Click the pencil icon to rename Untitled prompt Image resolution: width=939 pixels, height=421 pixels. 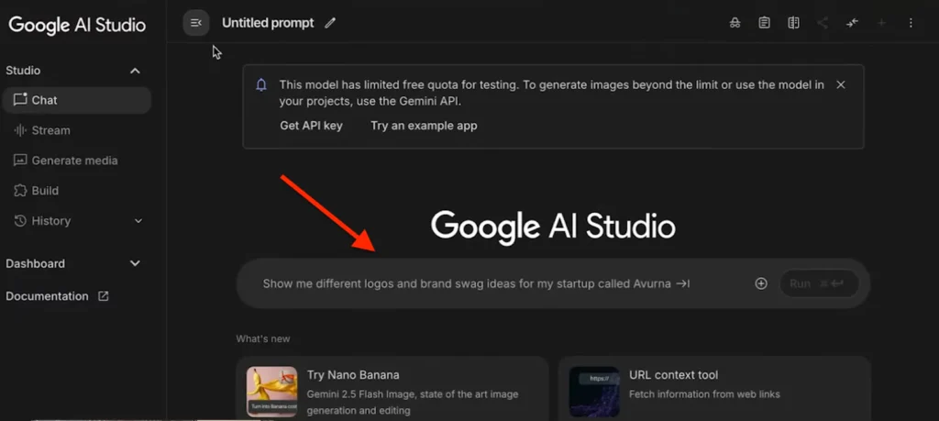(330, 23)
